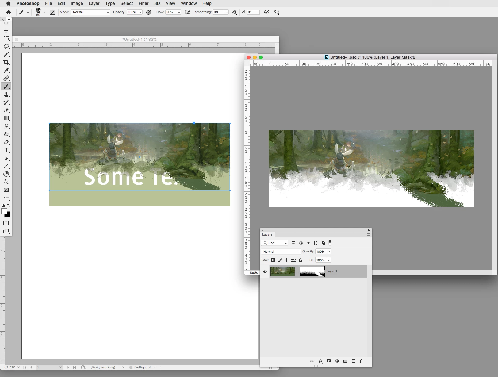The height and width of the screenshot is (377, 498).
Task: Enable airbrush-style build-up
Action: pos(187,12)
